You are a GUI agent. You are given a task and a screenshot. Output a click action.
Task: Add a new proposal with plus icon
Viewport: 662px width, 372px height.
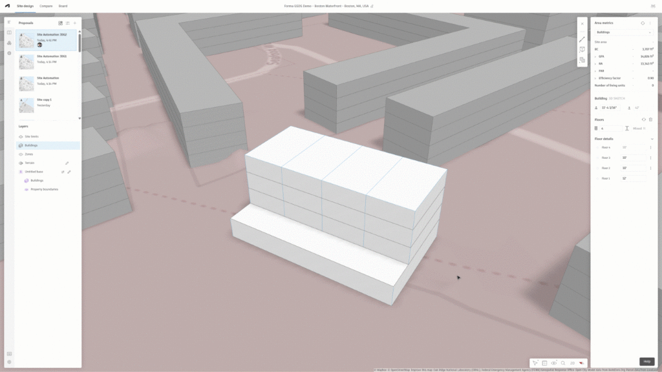tap(75, 23)
